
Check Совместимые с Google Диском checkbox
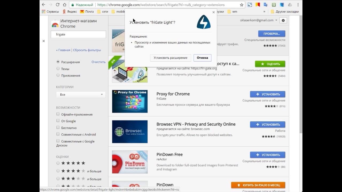pos(58,141)
